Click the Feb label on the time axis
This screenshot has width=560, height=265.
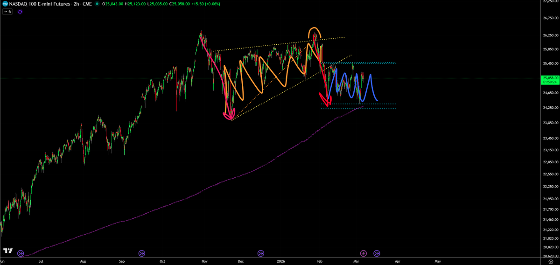[x=320, y=262]
